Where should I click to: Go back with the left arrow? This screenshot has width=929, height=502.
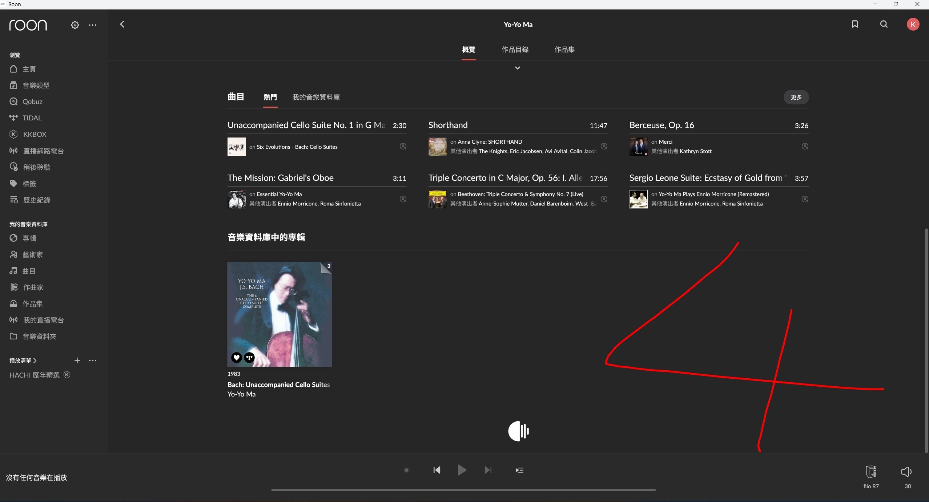coord(122,24)
